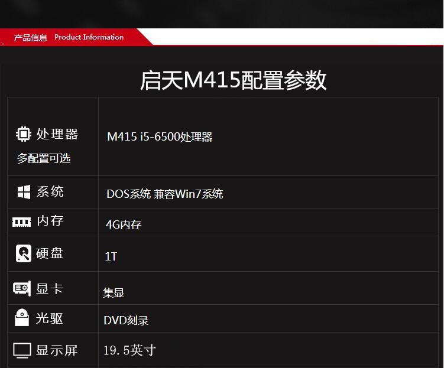Click the DOS系统 兼容Win7系统 value
The height and width of the screenshot is (368, 444).
click(165, 194)
